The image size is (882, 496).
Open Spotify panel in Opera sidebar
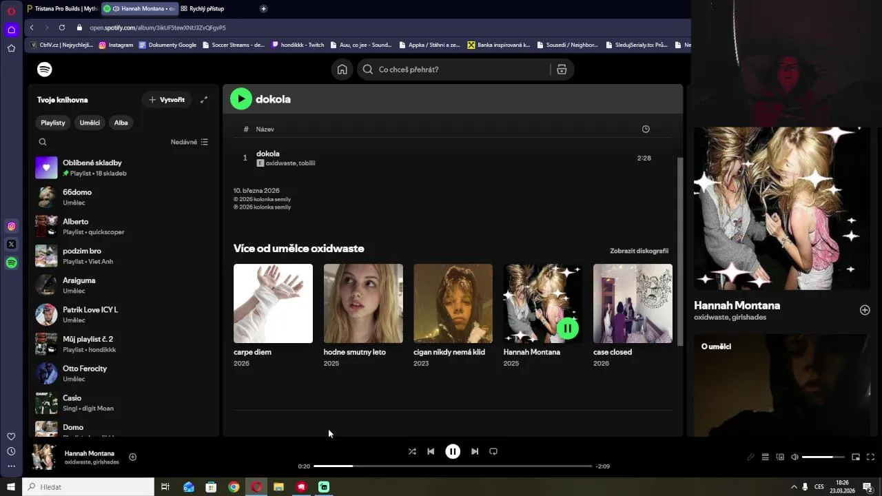coord(11,262)
